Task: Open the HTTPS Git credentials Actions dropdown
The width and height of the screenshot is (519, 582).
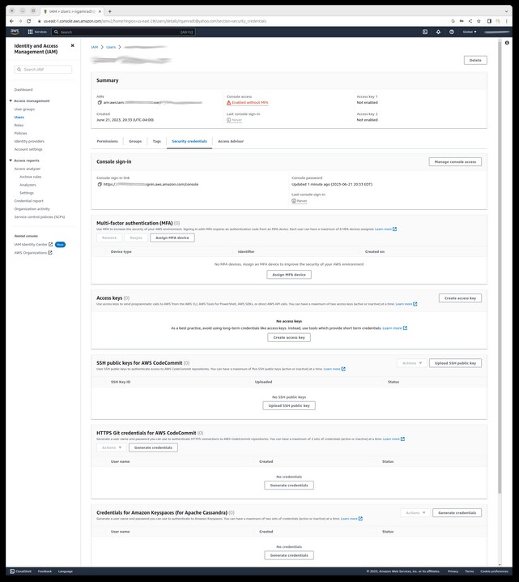Action: coord(112,447)
